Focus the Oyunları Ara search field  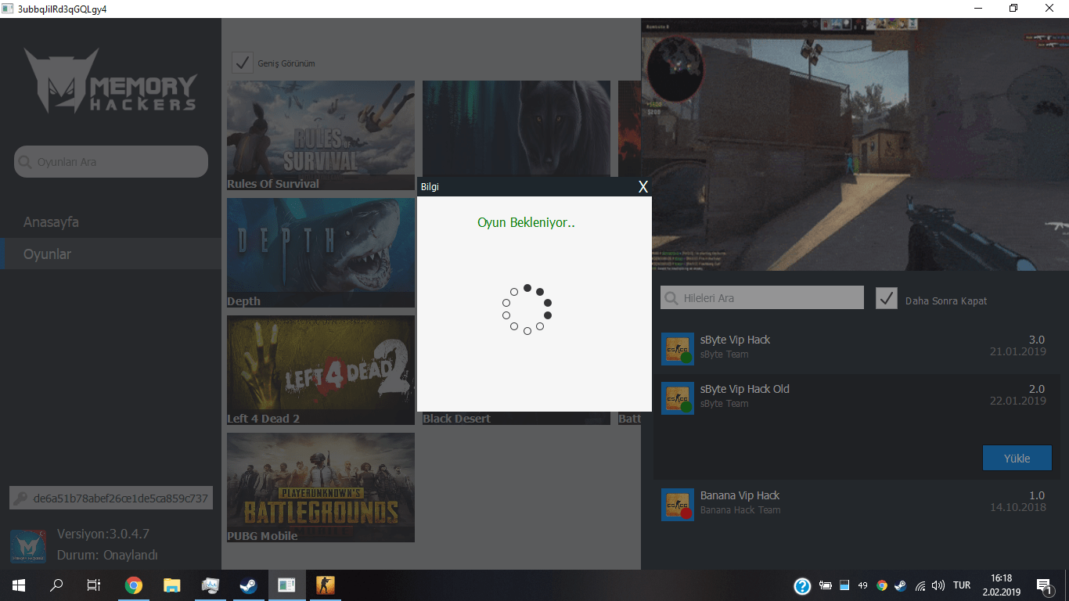[x=111, y=162]
